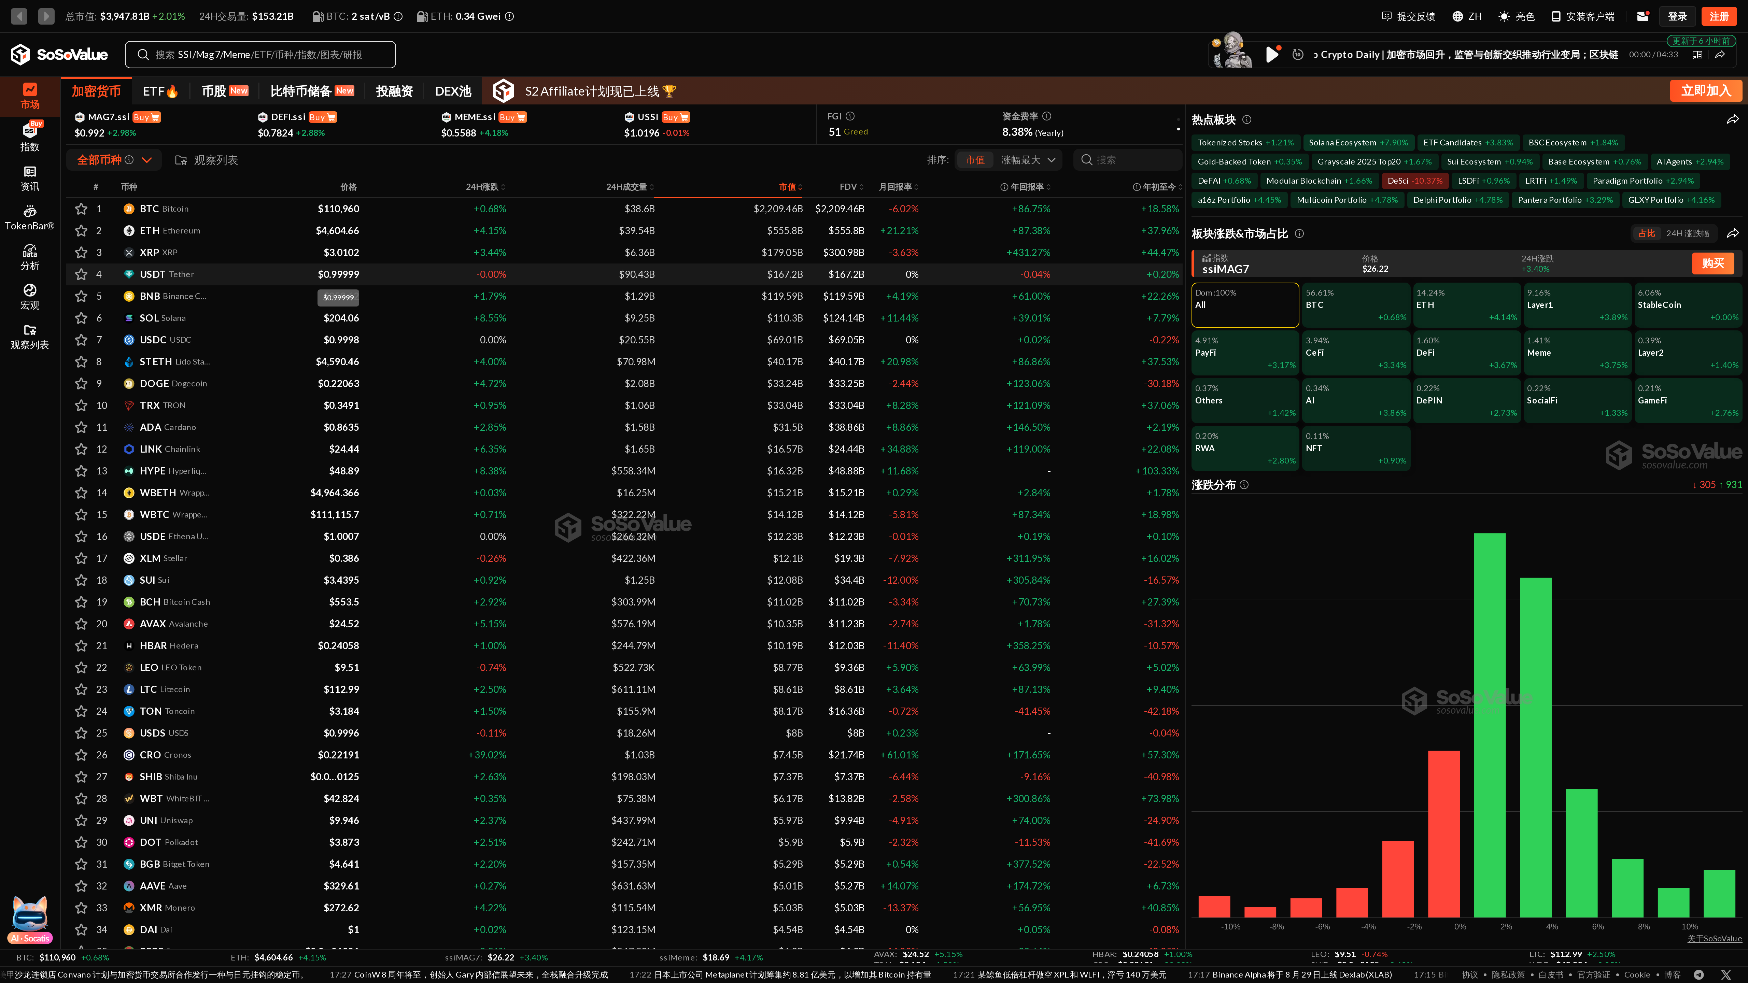This screenshot has height=983, width=1748.
Task: Switch to 币股 tab
Action: tap(225, 91)
